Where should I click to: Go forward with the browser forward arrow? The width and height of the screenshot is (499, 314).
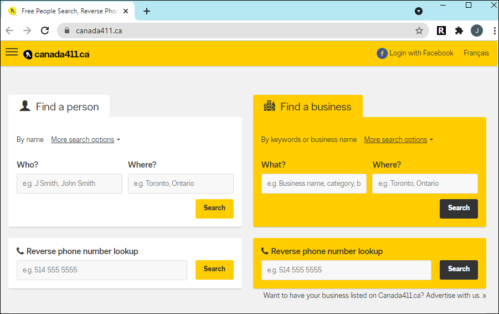(x=27, y=31)
